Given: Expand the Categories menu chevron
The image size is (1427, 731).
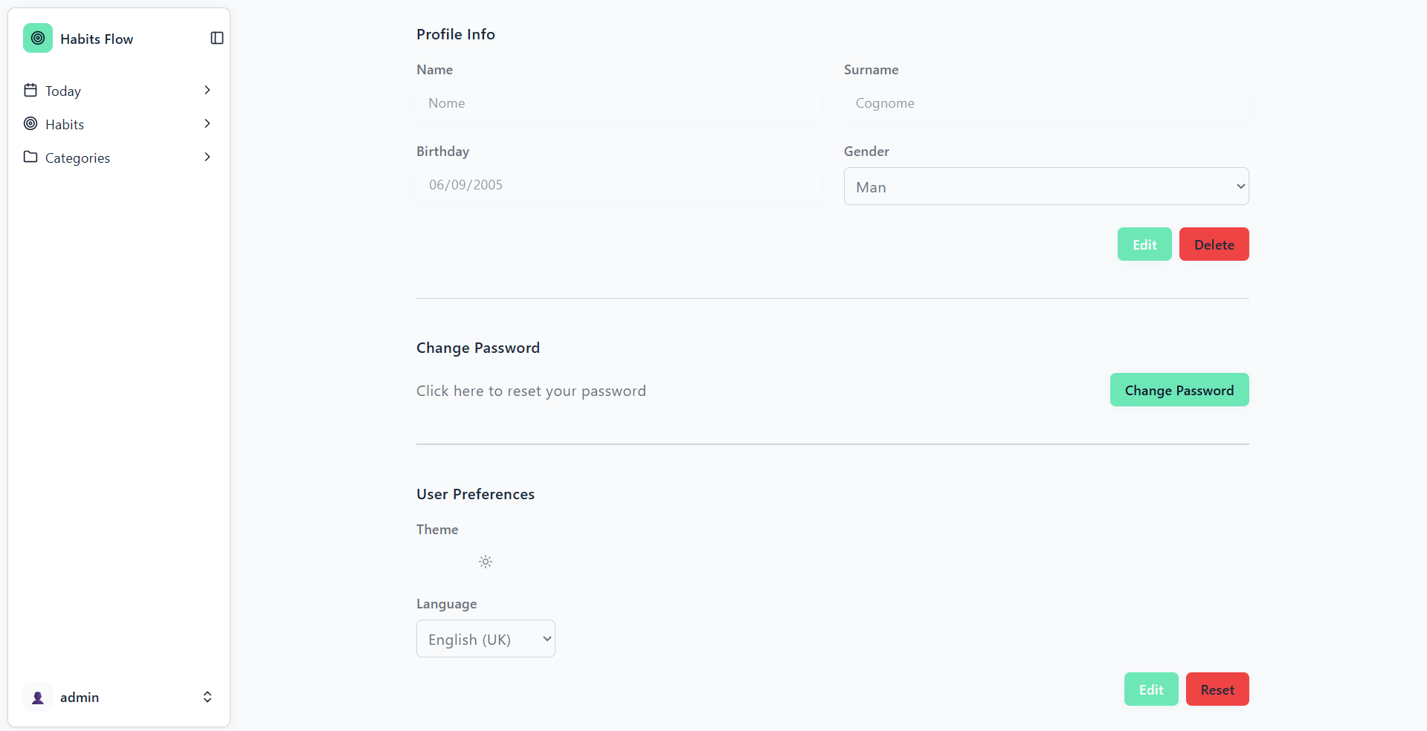Looking at the screenshot, I should 207,157.
